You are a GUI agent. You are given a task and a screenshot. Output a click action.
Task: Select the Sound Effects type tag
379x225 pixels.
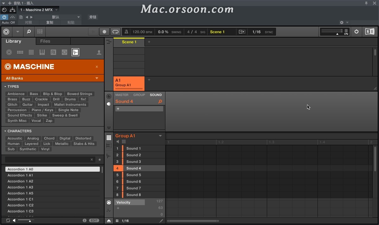[20, 115]
